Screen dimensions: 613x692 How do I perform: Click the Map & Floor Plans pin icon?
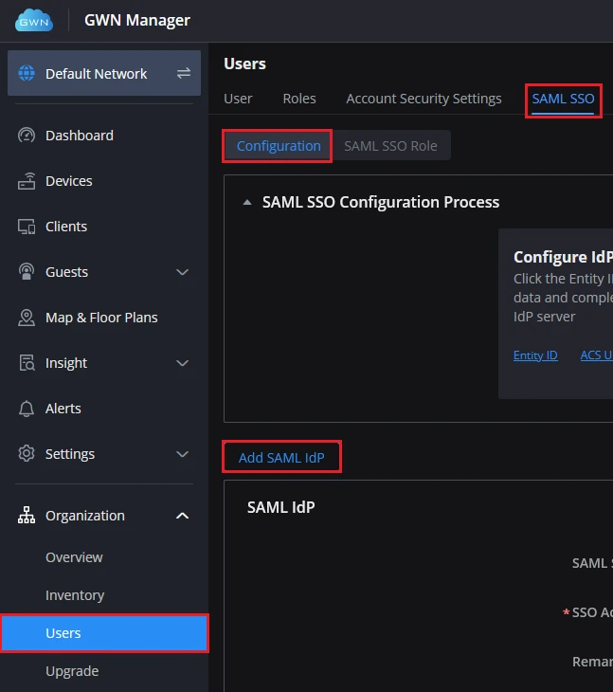pos(27,318)
